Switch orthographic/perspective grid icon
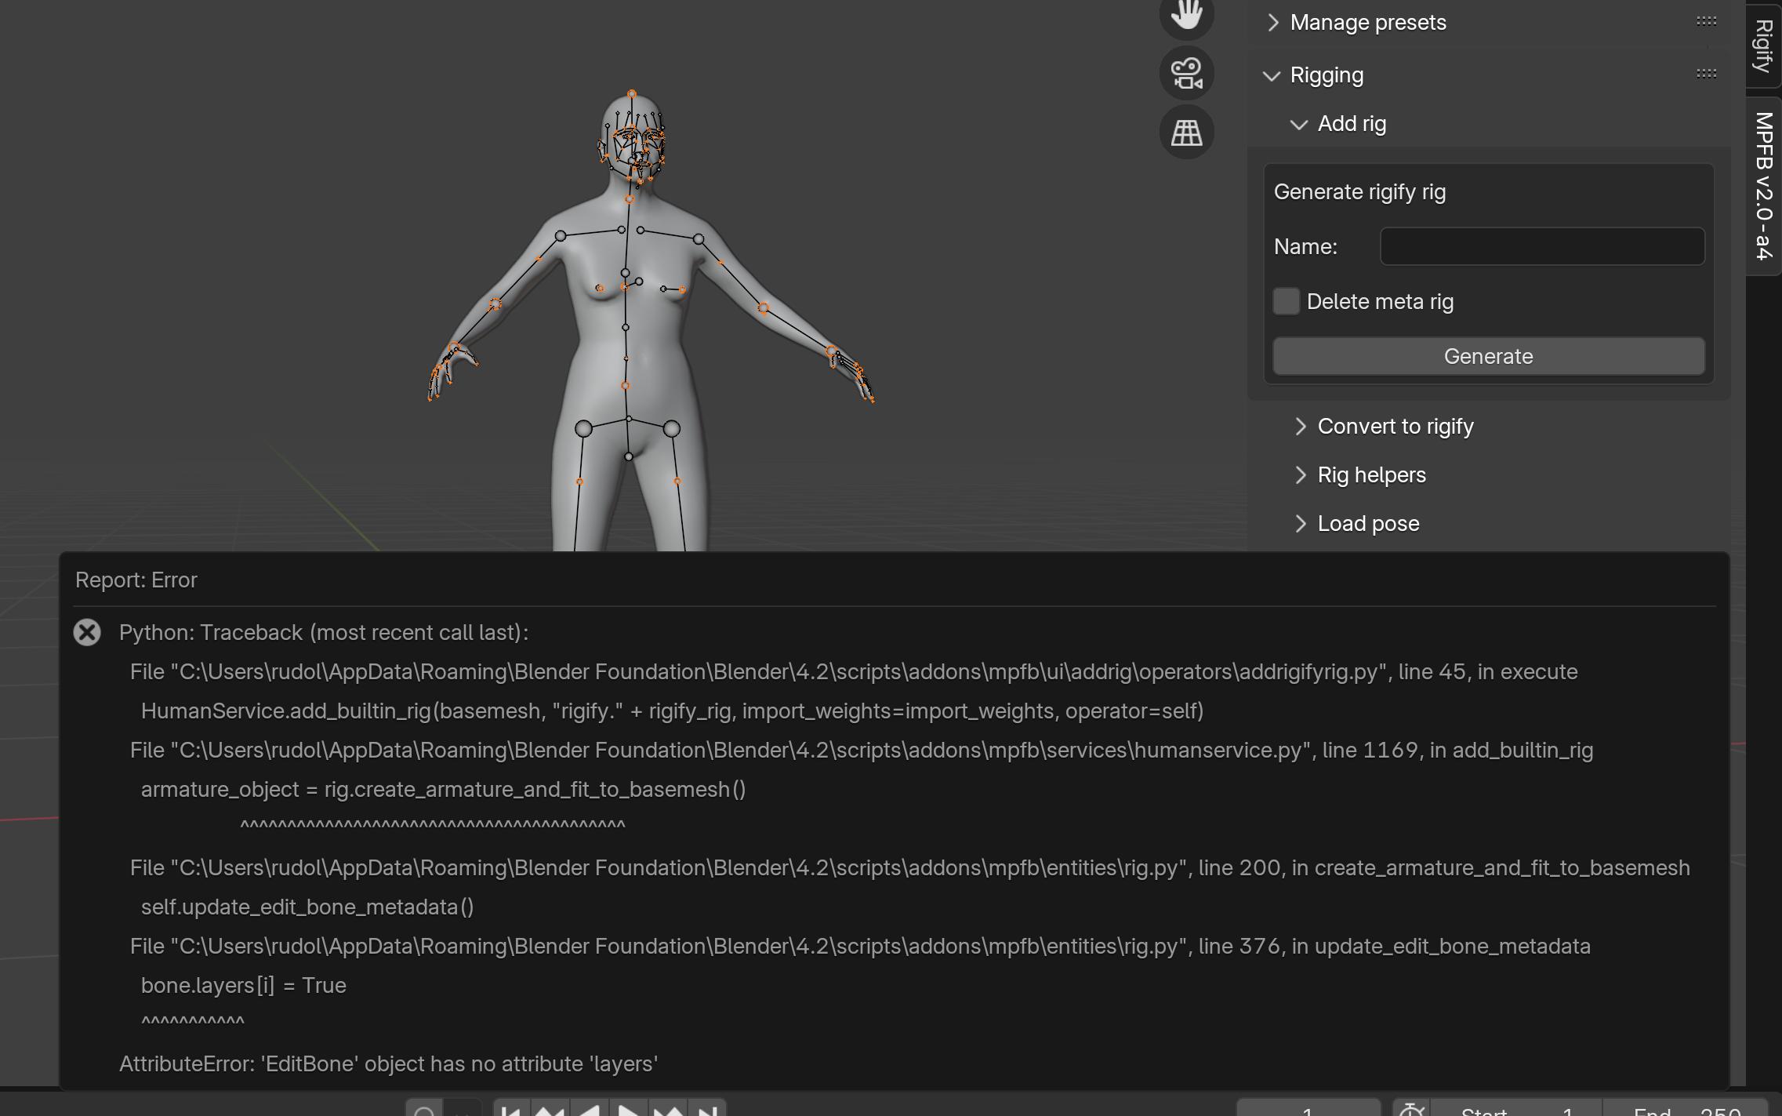Image resolution: width=1782 pixels, height=1116 pixels. [1186, 132]
